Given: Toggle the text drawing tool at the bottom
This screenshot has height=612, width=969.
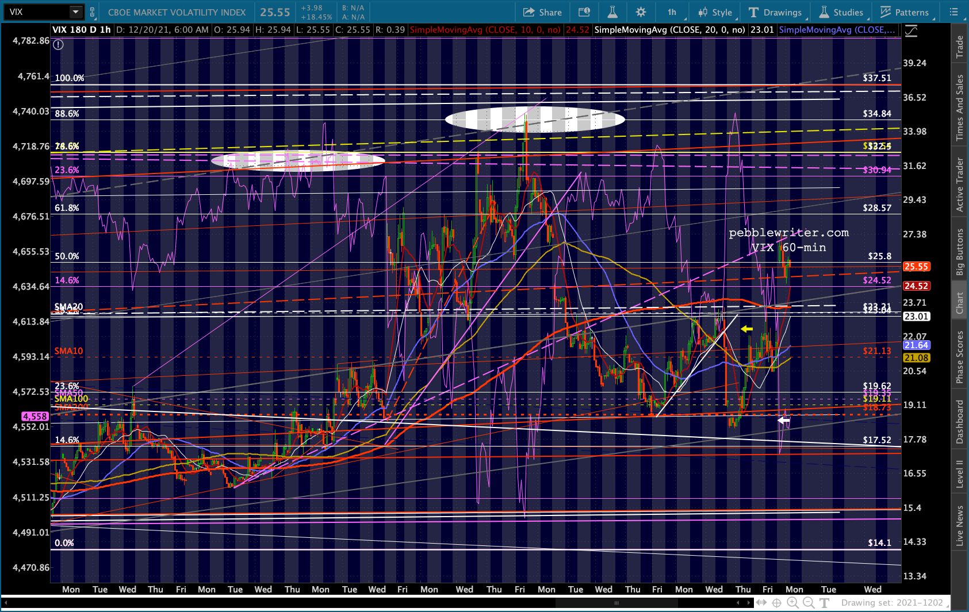Looking at the screenshot, I should pos(825,602).
